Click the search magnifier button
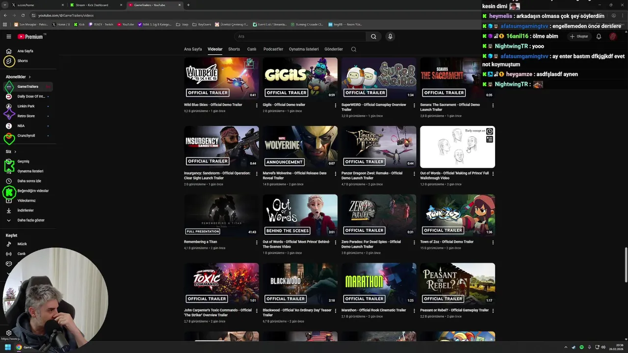 [373, 36]
